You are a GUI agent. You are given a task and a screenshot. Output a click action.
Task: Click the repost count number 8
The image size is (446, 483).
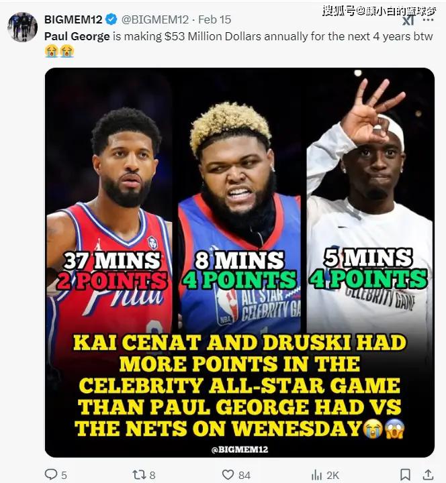(152, 476)
